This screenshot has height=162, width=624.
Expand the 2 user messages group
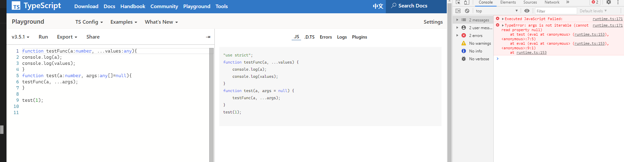457,28
